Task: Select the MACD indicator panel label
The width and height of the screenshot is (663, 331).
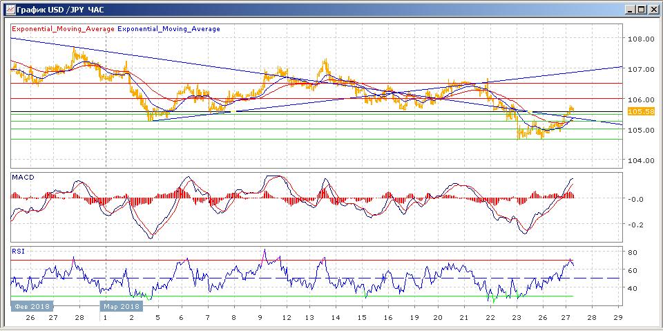Action: (x=23, y=178)
